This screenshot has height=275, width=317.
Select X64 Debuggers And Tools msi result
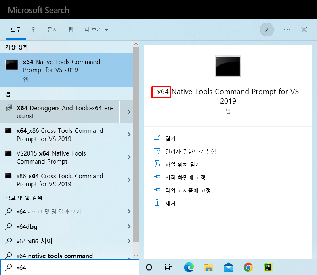[60, 112]
